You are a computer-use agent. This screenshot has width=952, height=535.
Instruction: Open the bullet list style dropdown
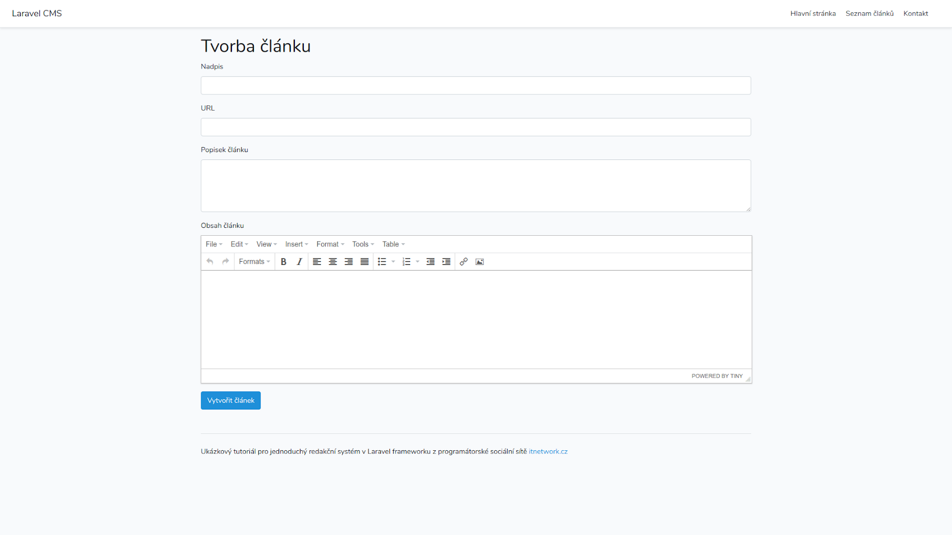pyautogui.click(x=393, y=262)
